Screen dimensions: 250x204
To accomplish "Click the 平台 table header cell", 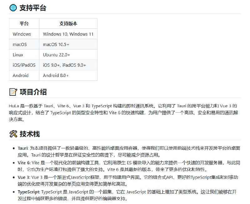I will (x=24, y=23).
